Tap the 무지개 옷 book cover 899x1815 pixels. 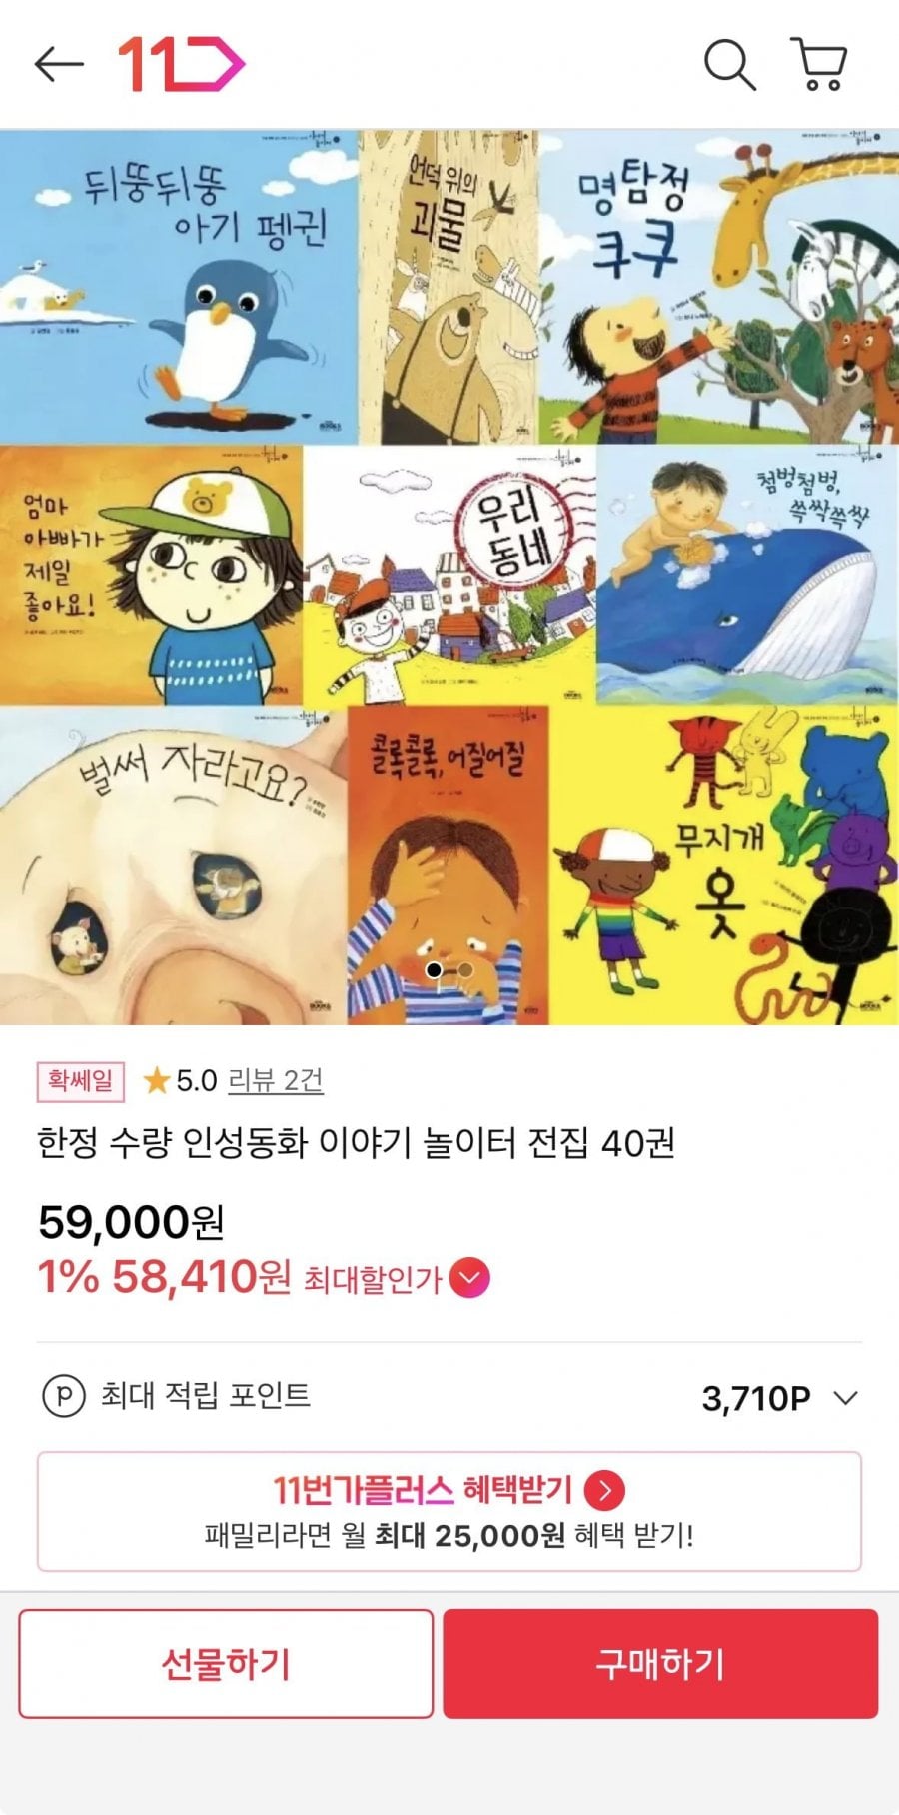(x=723, y=865)
